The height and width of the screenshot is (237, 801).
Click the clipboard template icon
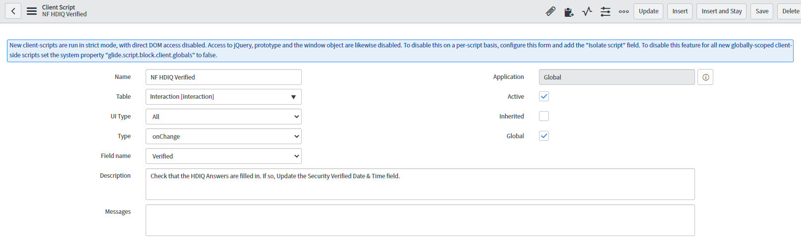point(569,11)
